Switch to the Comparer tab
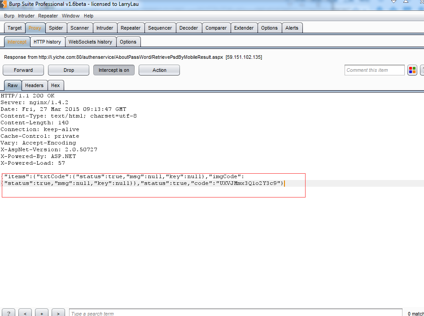The image size is (424, 316). point(216,28)
